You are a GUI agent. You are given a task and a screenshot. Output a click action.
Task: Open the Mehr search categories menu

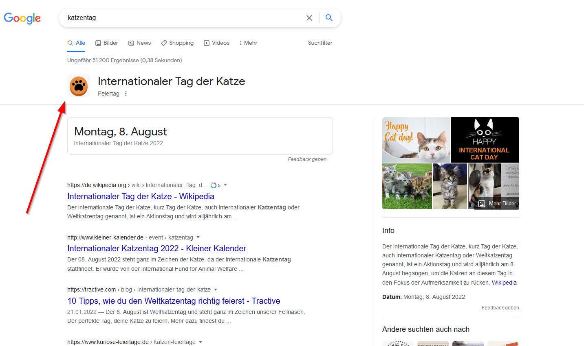[x=248, y=43]
